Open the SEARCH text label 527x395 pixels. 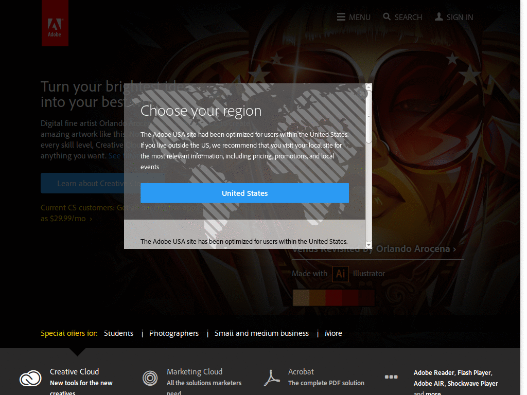408,17
